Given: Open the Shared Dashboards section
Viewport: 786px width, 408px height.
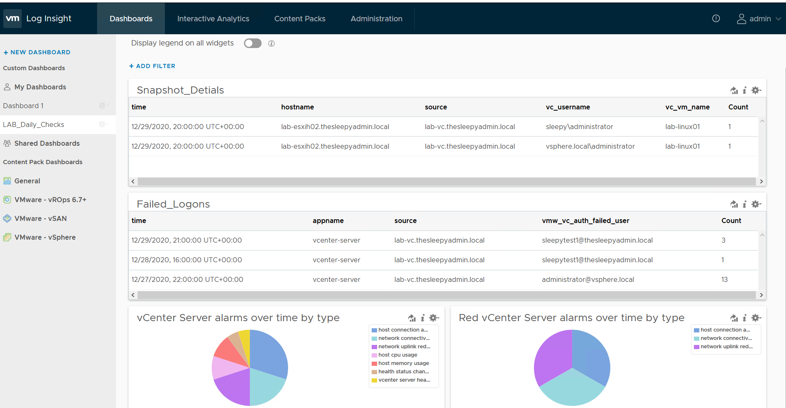Looking at the screenshot, I should pos(47,143).
